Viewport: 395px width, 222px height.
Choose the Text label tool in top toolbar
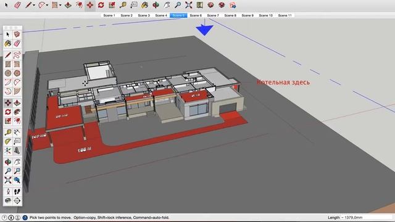(x=134, y=5)
